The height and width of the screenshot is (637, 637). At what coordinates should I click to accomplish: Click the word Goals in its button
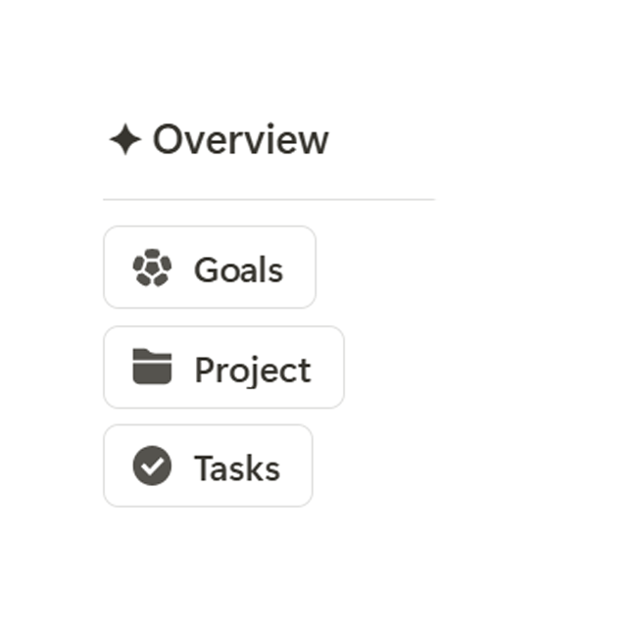click(238, 269)
